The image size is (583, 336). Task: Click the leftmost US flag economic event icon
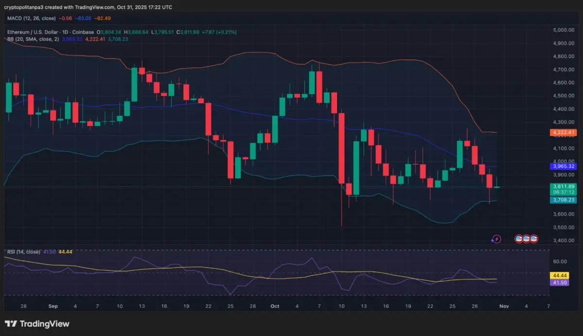519,239
